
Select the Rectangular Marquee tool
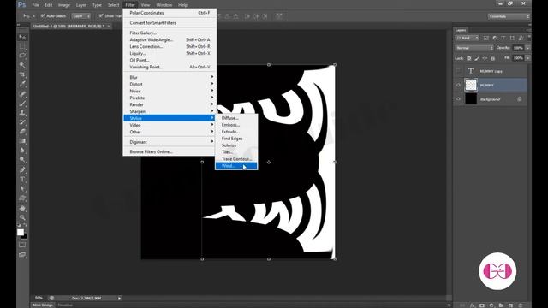[22, 46]
